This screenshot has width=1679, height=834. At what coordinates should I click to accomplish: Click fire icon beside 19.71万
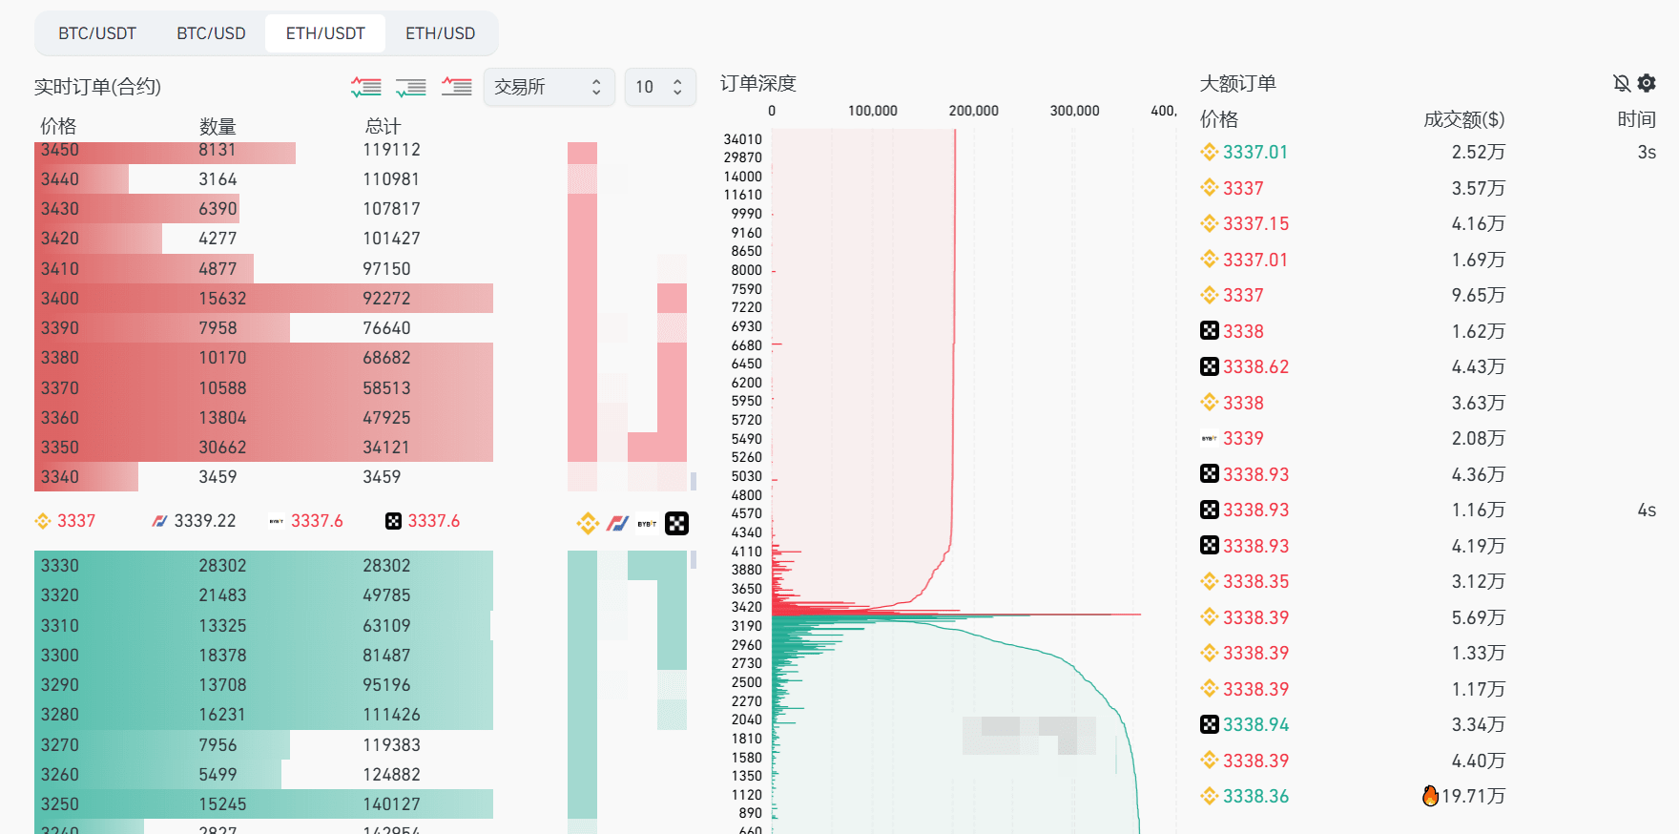[x=1430, y=796]
